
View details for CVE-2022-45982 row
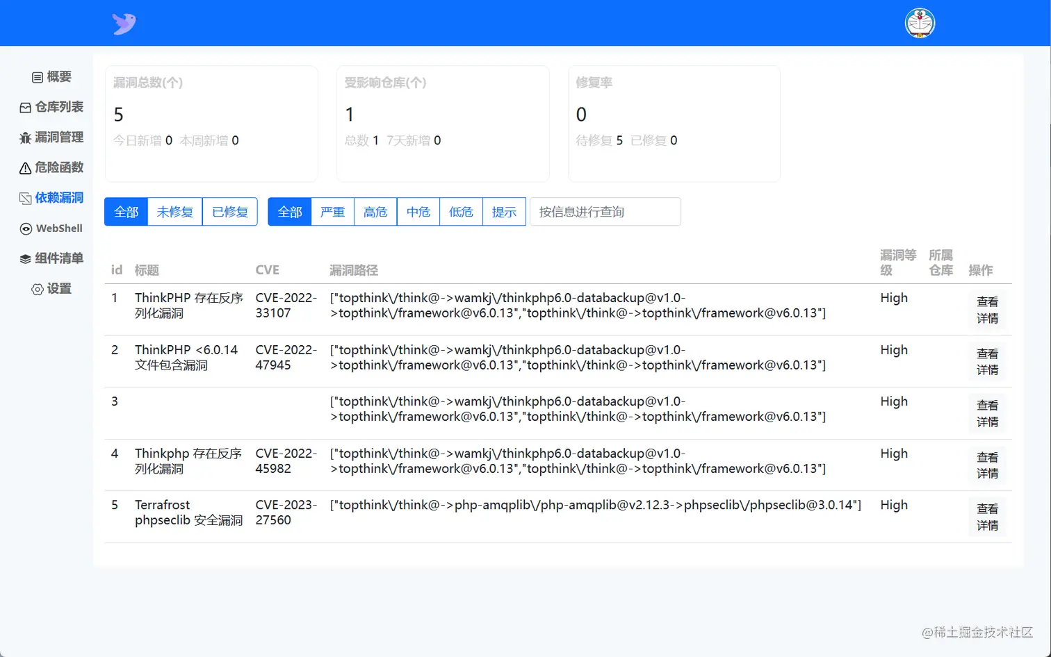pyautogui.click(x=987, y=465)
